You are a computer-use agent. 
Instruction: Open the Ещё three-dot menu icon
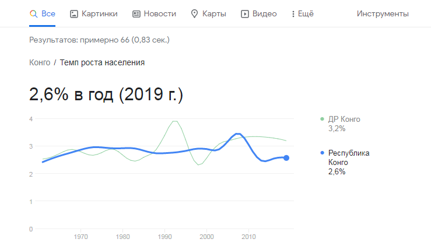(x=293, y=14)
